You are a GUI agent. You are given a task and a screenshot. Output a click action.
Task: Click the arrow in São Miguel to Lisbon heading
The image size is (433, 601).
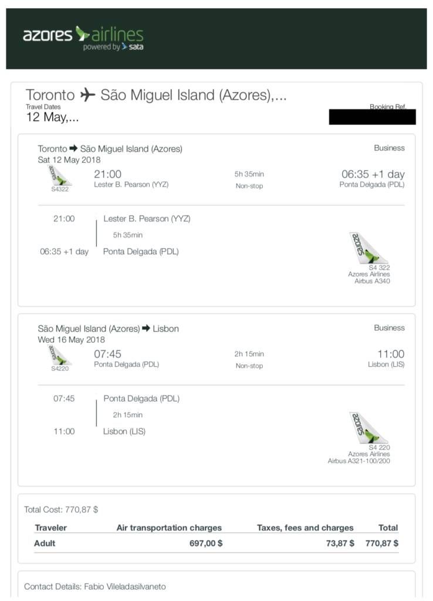(x=146, y=329)
